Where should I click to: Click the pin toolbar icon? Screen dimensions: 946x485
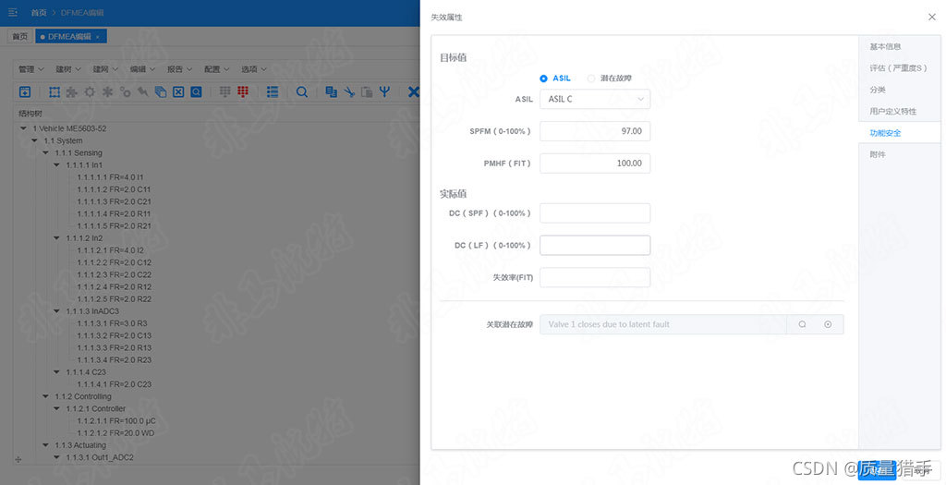coord(142,91)
